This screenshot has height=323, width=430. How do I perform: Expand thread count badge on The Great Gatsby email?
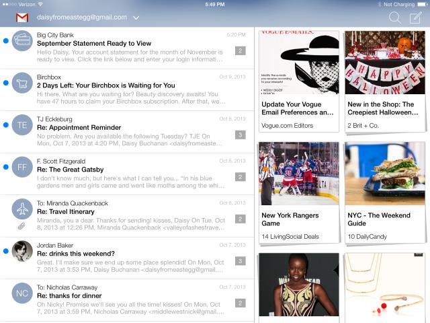(x=241, y=177)
